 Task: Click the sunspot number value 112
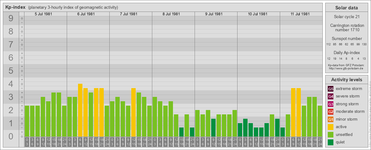click(328, 44)
